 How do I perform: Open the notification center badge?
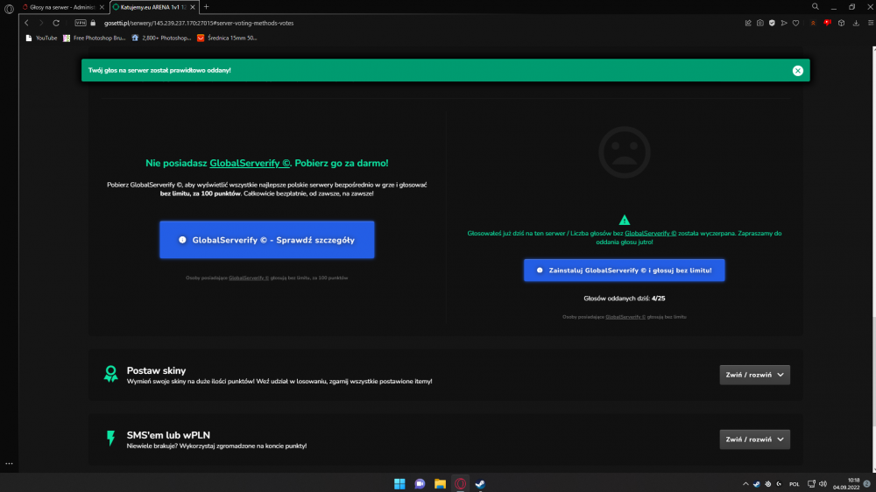[x=867, y=483]
